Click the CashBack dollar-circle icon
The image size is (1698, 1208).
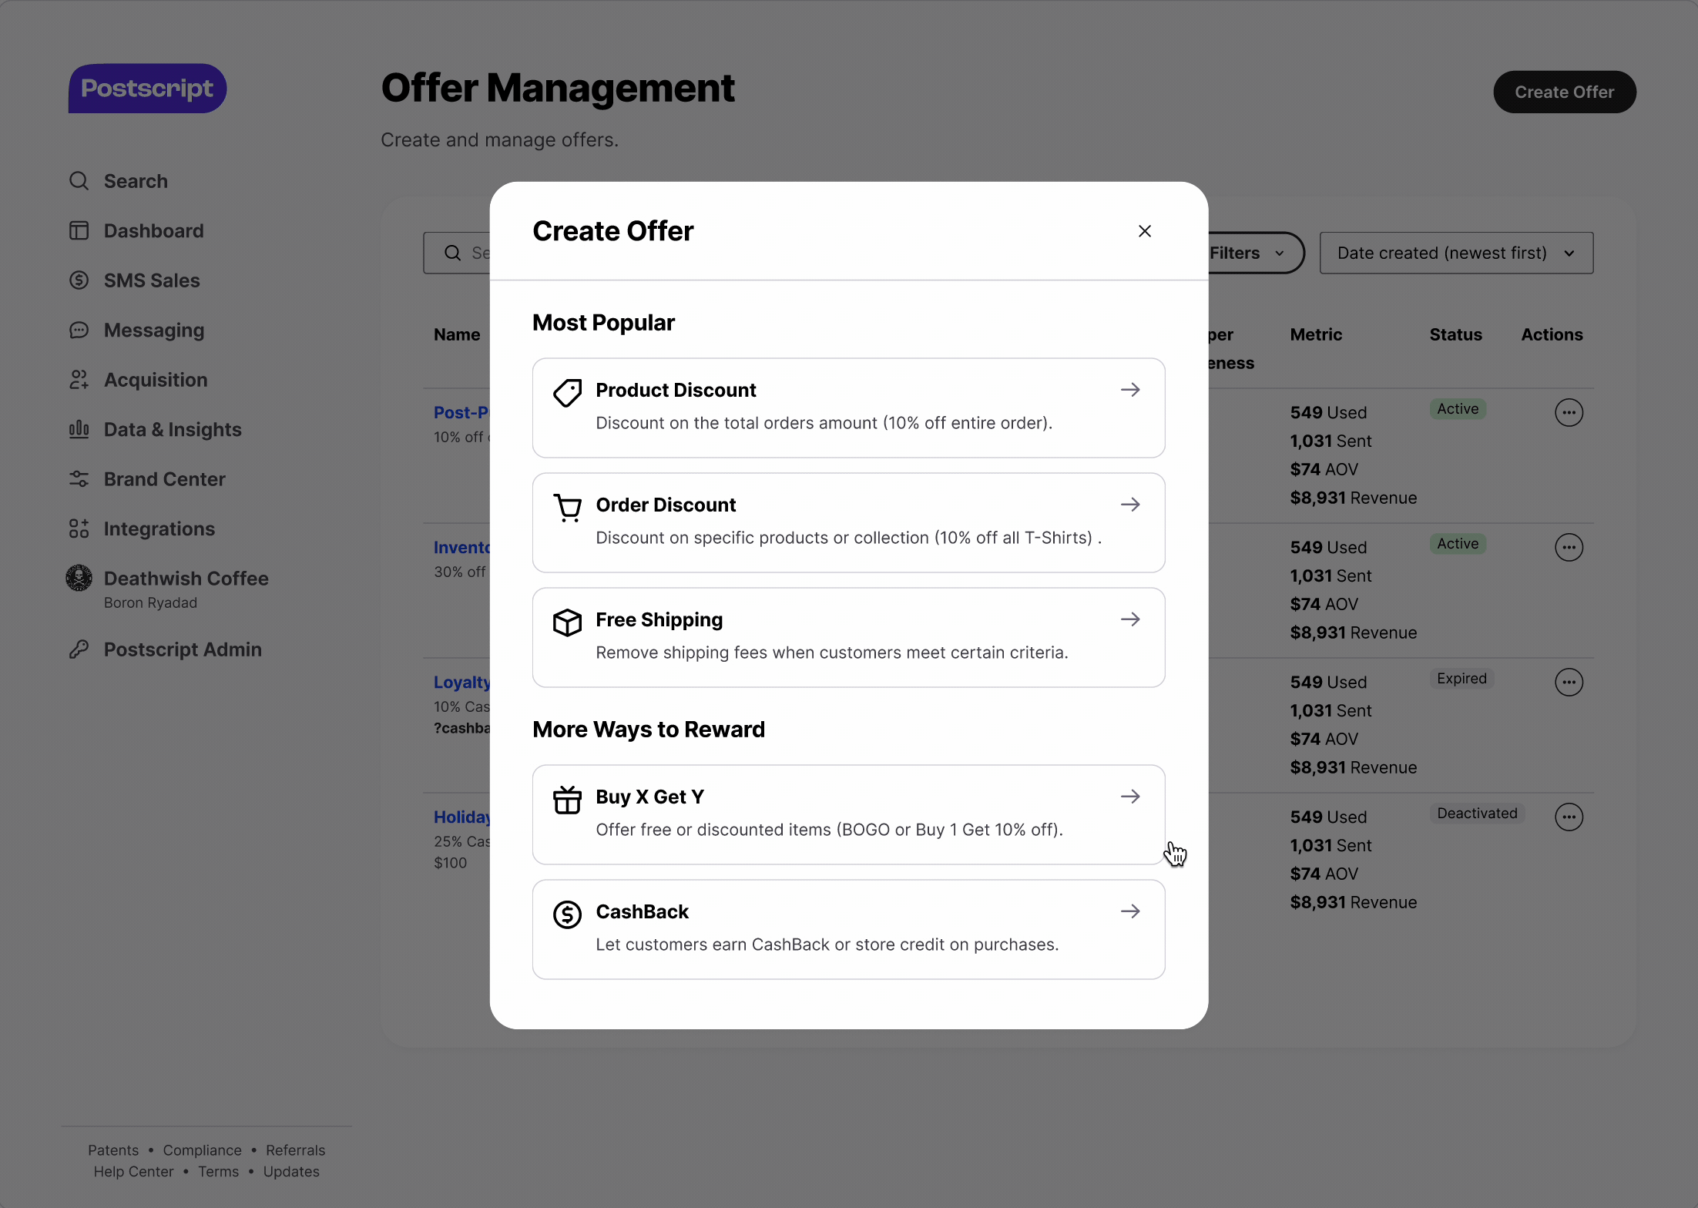click(567, 914)
